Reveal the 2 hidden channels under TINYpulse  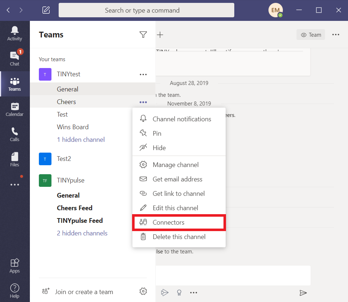[x=82, y=233]
